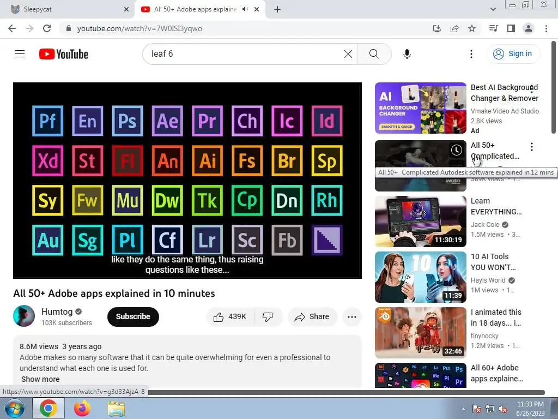Switch to the Sleepycat tab

coord(68,9)
